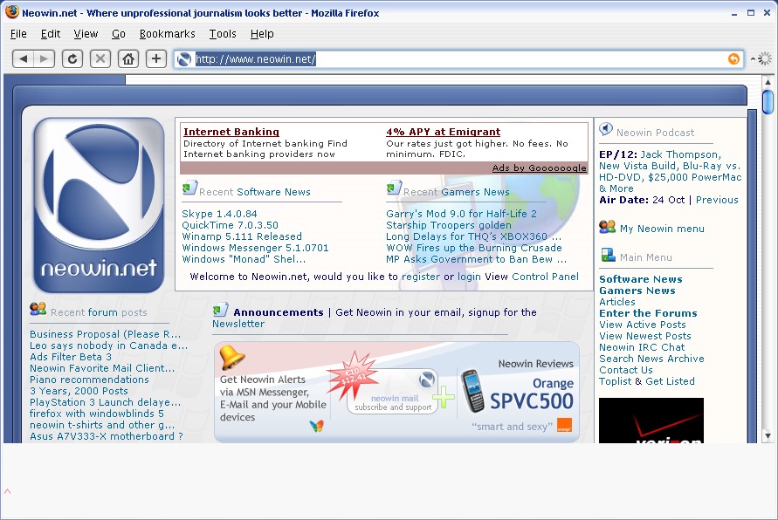
Task: Click the Back navigation arrow
Action: [x=23, y=59]
